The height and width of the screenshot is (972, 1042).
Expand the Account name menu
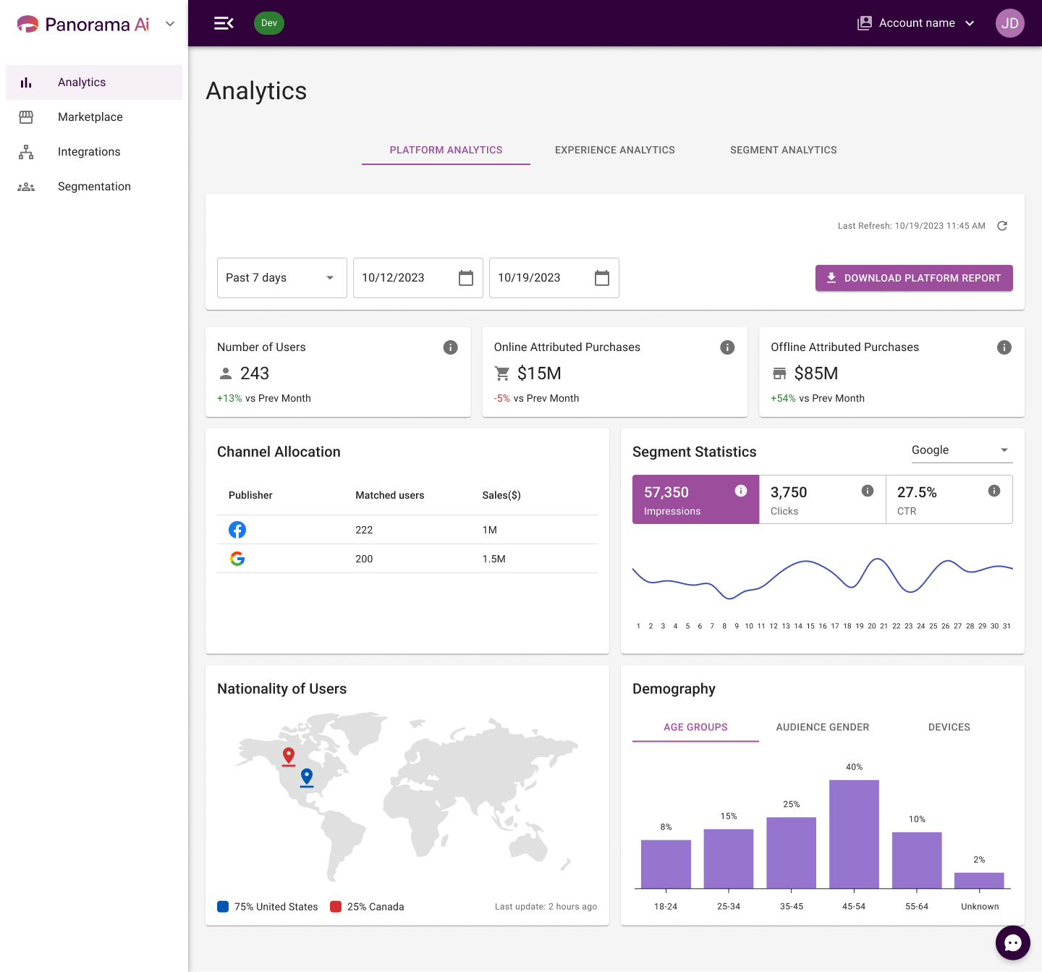tap(916, 23)
